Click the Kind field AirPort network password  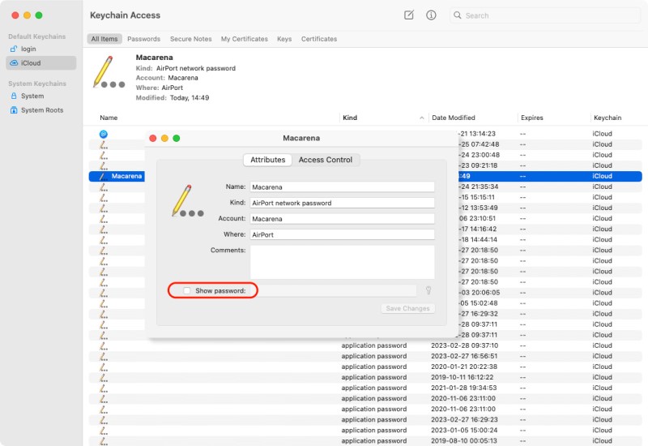[x=342, y=203]
